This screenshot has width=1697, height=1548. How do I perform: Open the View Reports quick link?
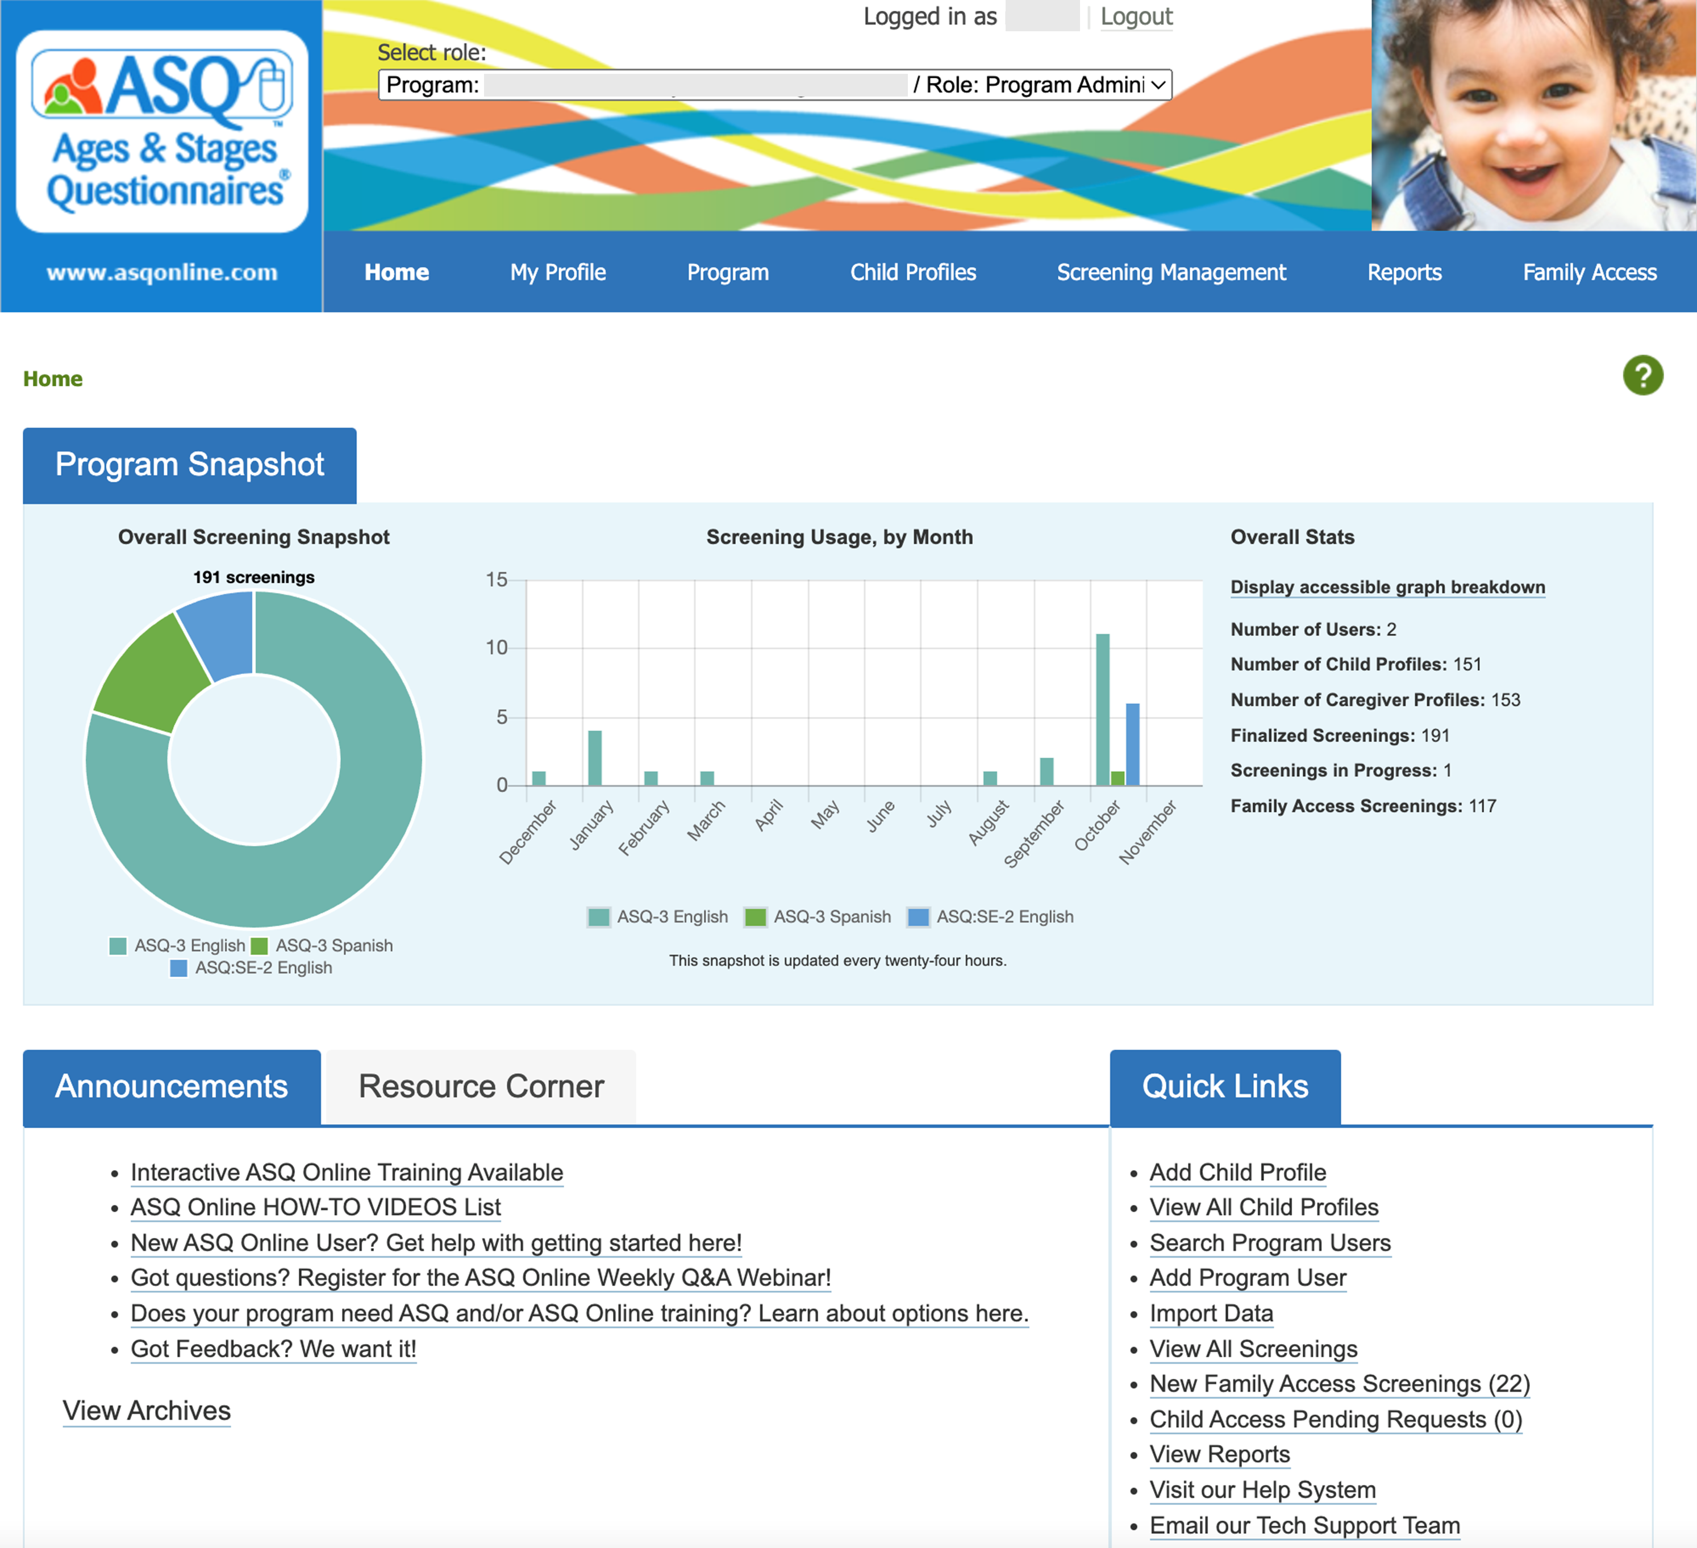1220,1455
